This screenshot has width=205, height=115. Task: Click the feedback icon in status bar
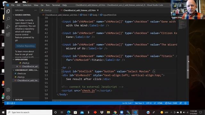coord(181,103)
